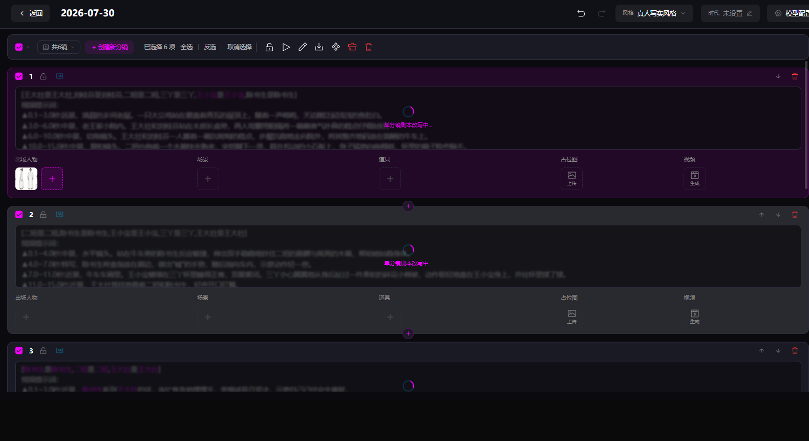Click the lock icon in the top toolbar

tap(269, 47)
